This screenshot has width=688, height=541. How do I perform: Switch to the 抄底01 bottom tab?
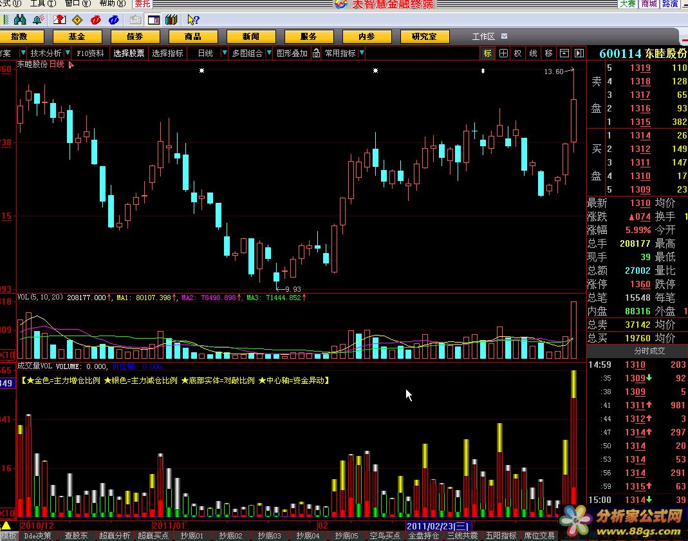pyautogui.click(x=192, y=536)
